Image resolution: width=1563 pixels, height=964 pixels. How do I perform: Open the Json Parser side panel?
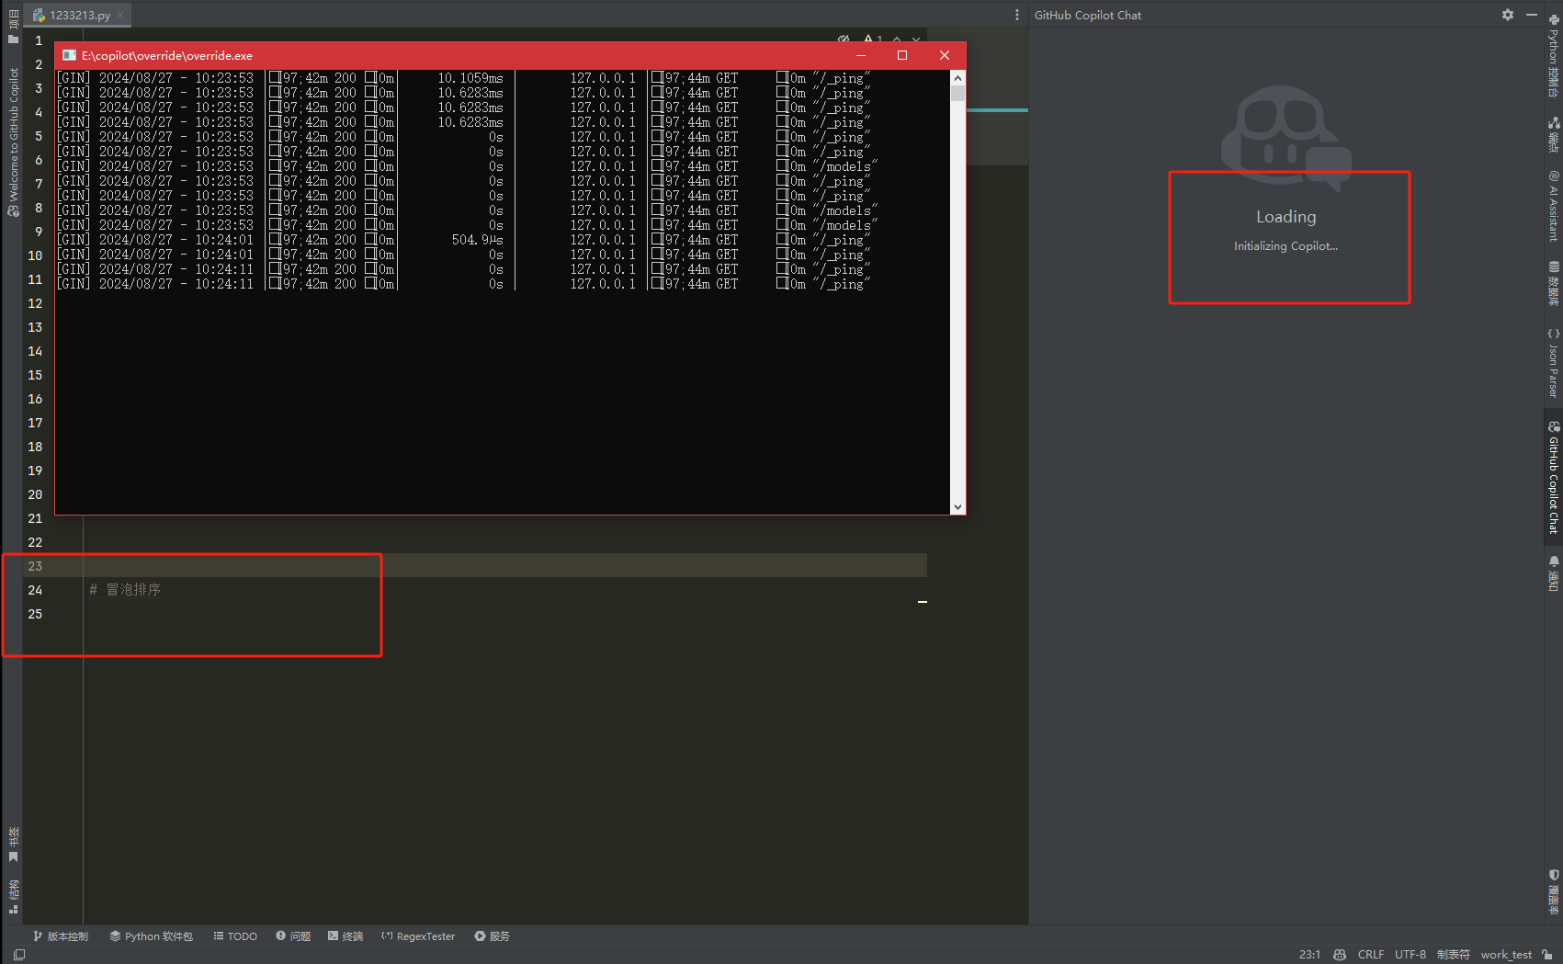[1554, 363]
